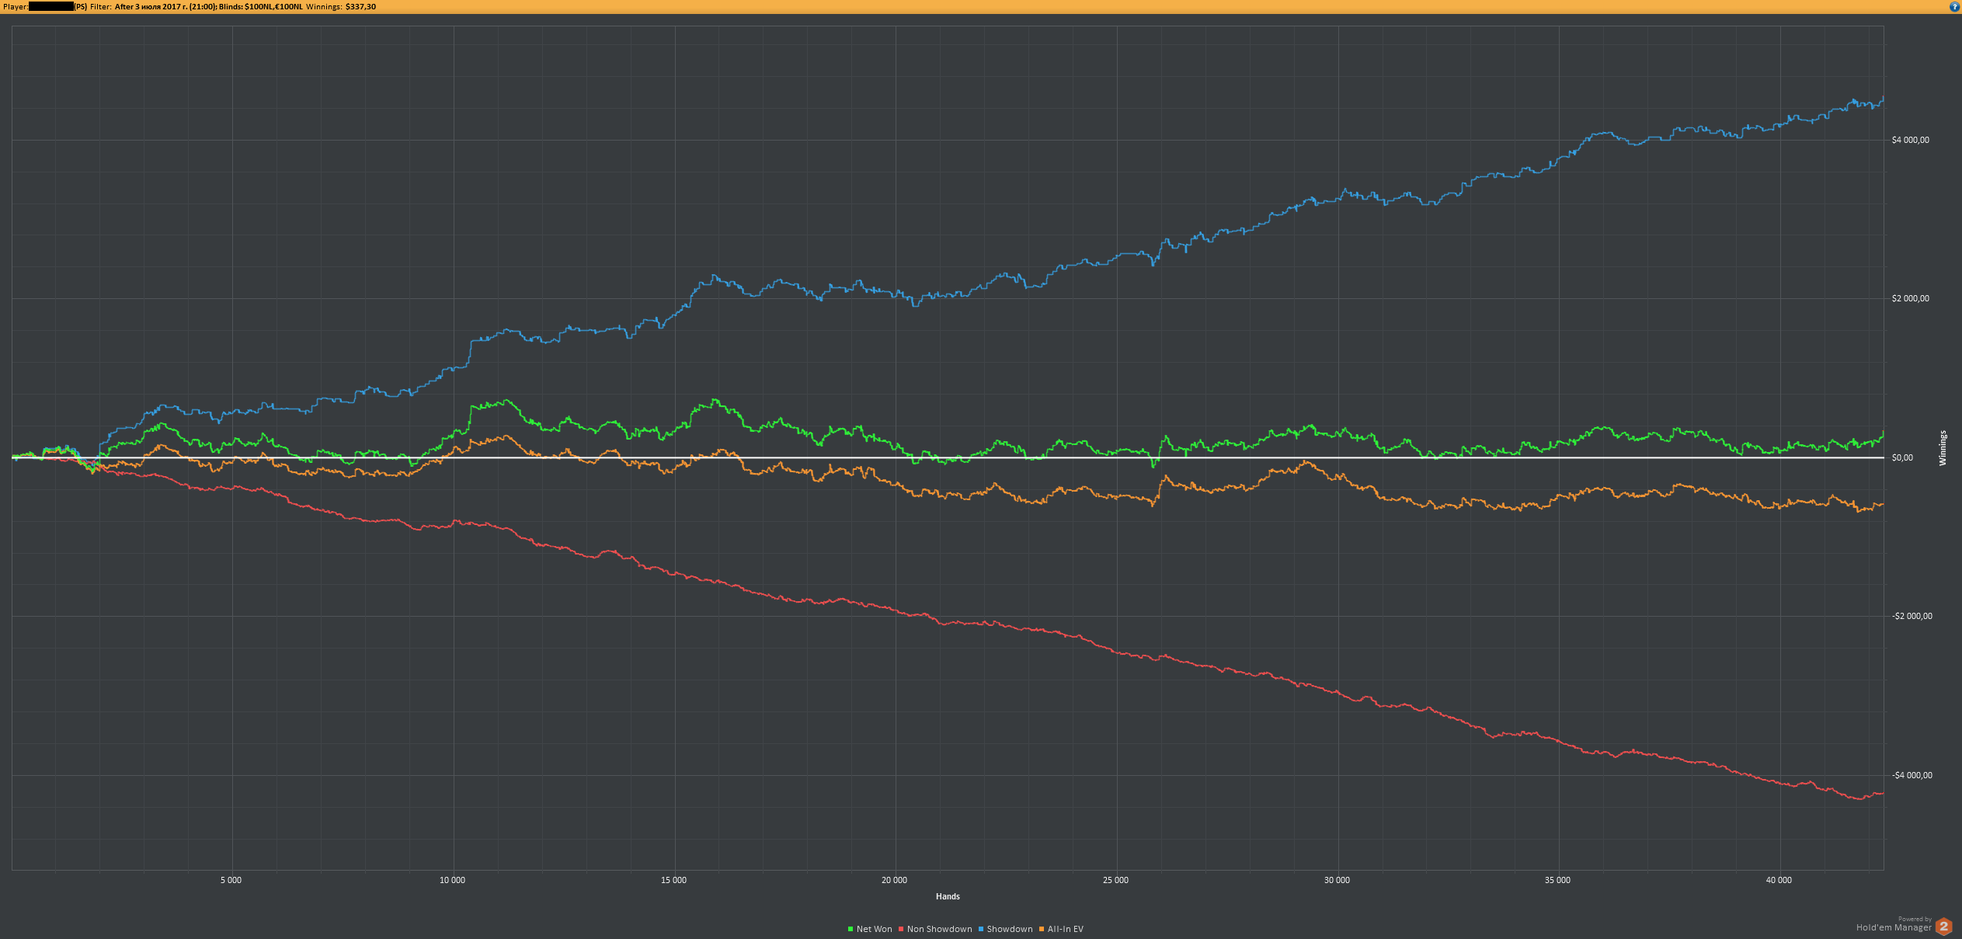The height and width of the screenshot is (939, 1962).
Task: Toggle the Net Won series label
Action: coord(874,929)
